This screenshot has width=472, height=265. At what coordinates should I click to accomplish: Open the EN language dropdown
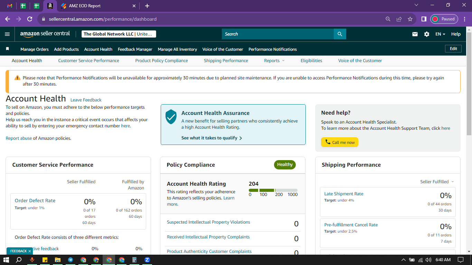click(x=440, y=34)
